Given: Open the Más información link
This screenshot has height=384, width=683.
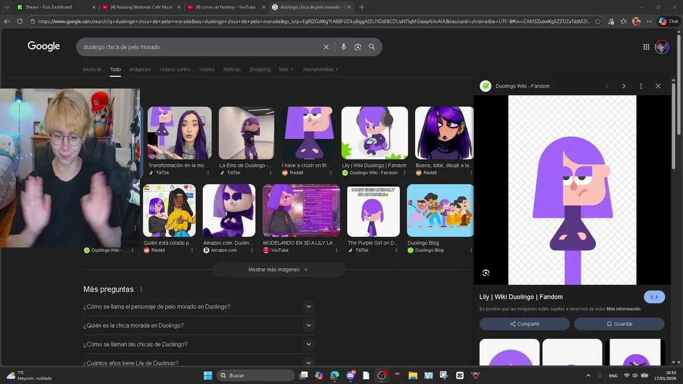Looking at the screenshot, I should pyautogui.click(x=623, y=309).
